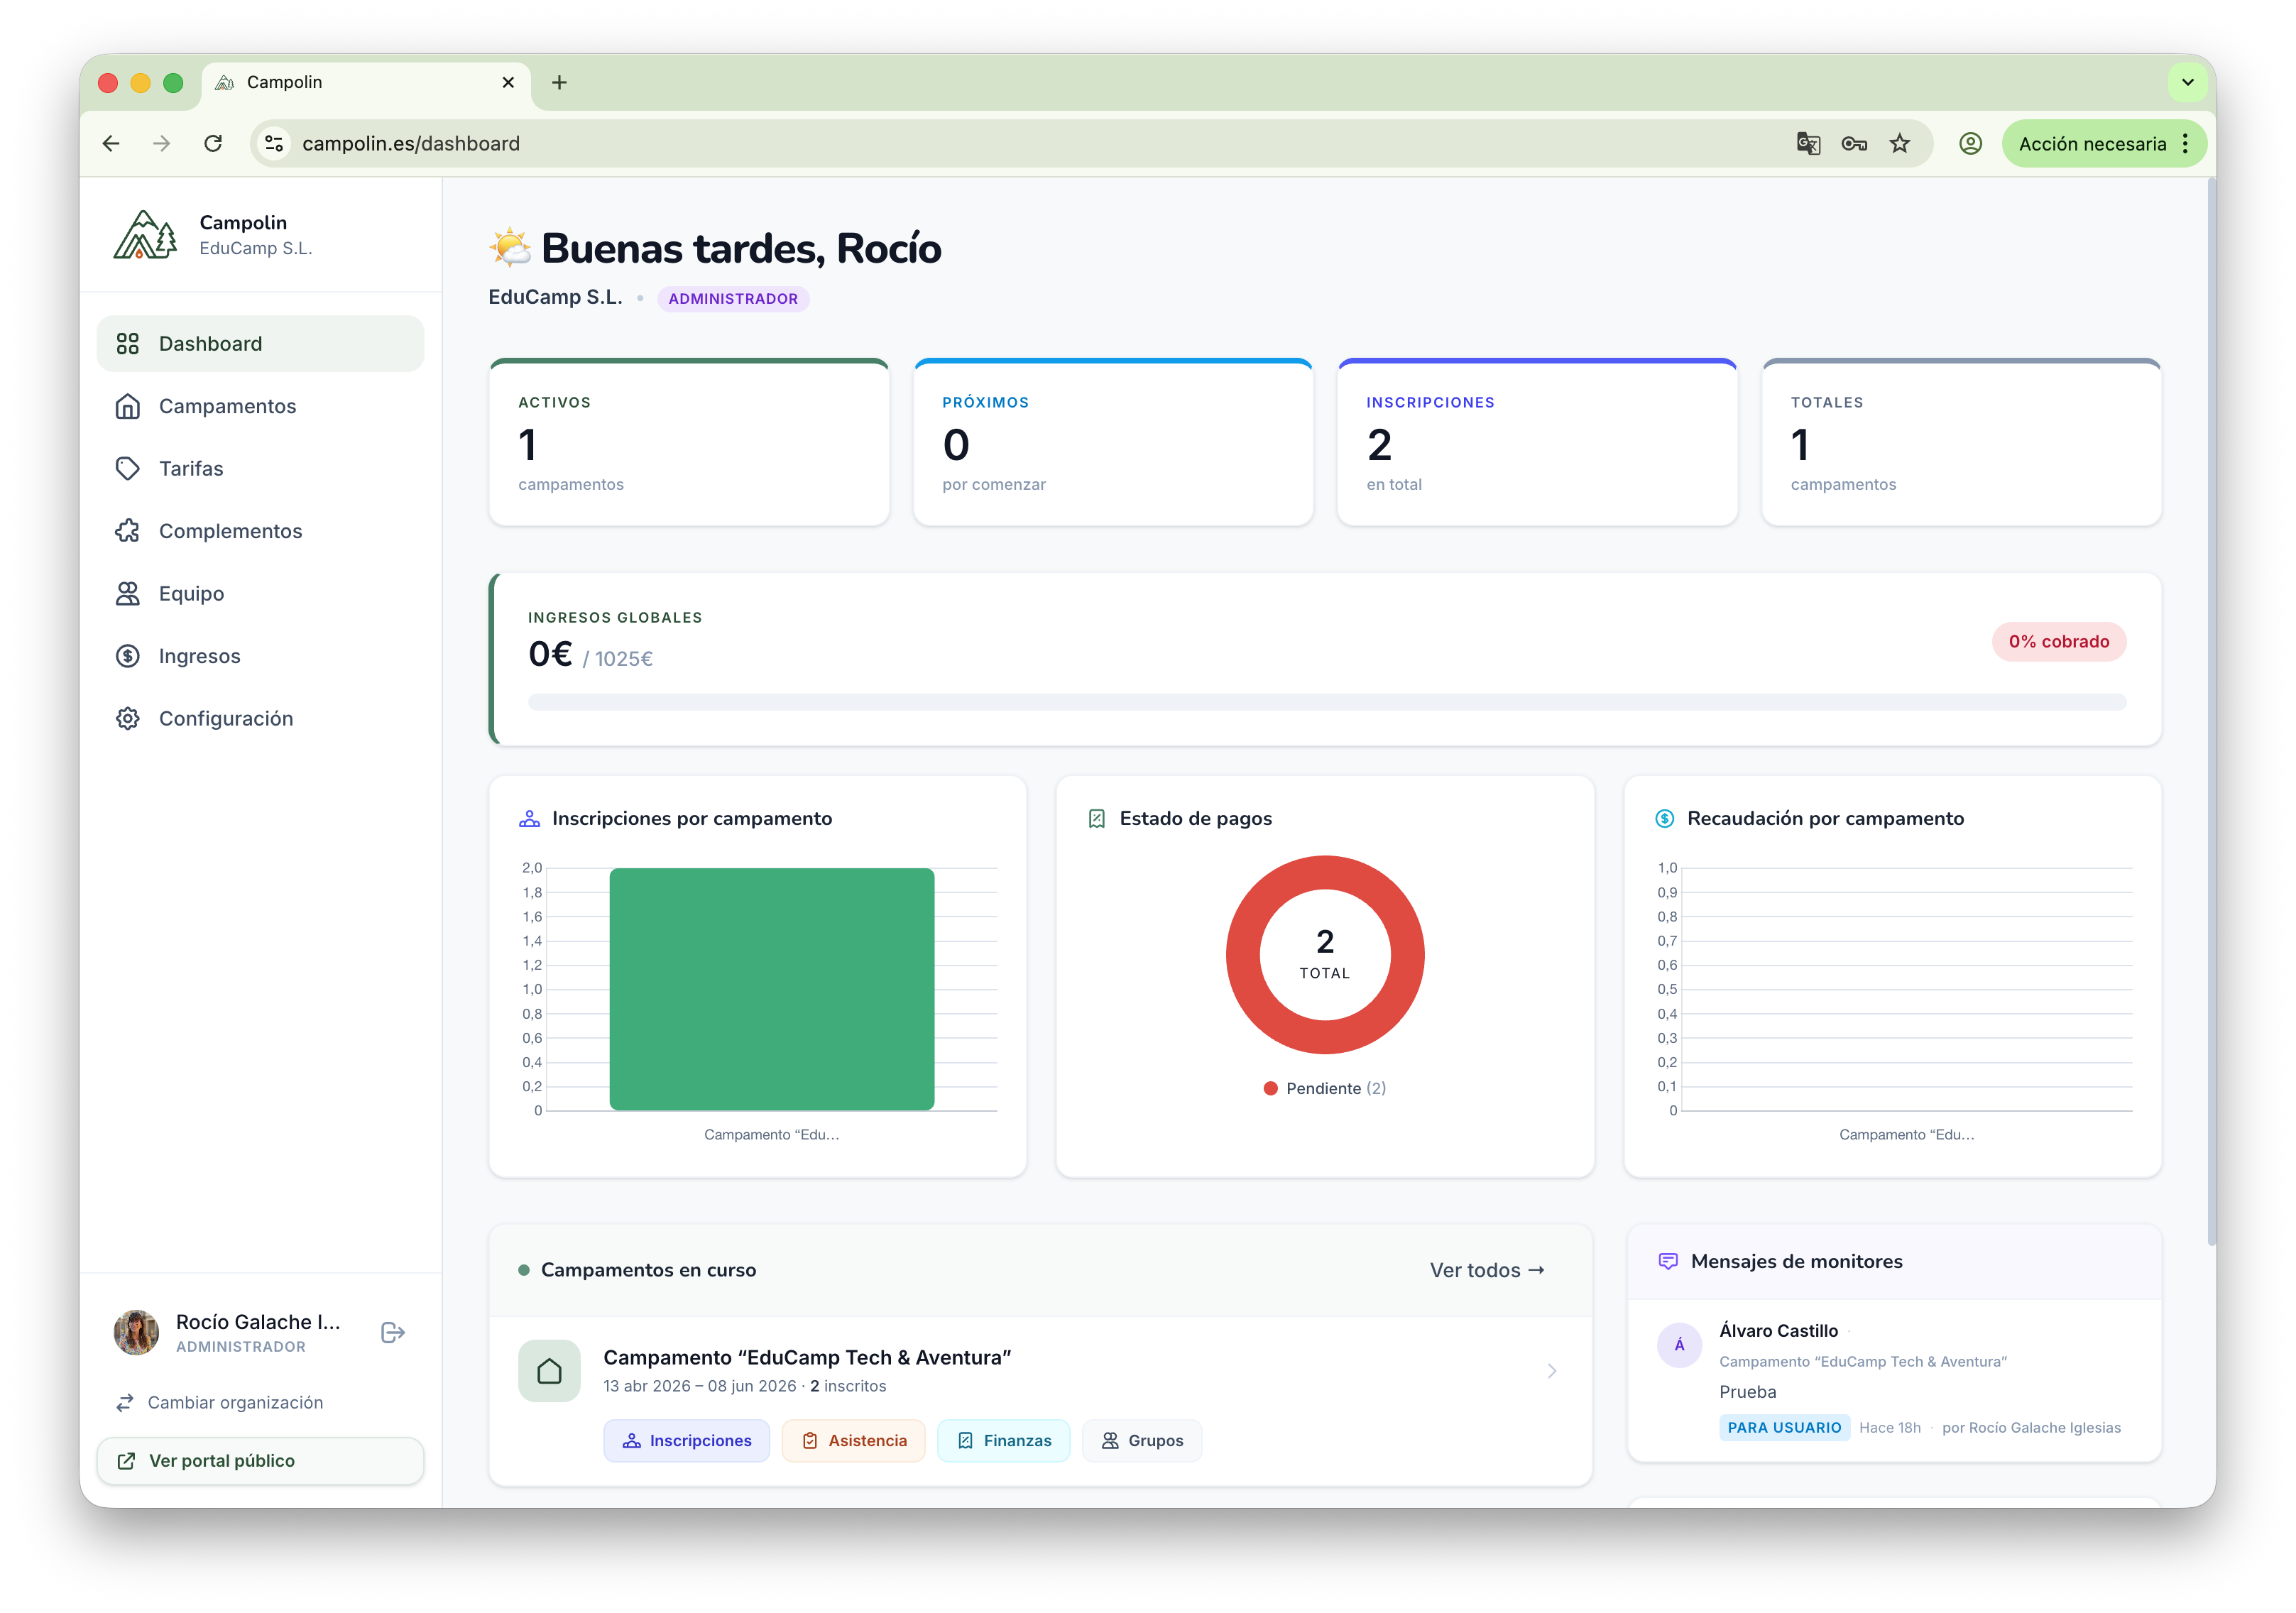Image resolution: width=2296 pixels, height=1613 pixels.
Task: Expand the camp row chevron arrow
Action: coord(1551,1371)
